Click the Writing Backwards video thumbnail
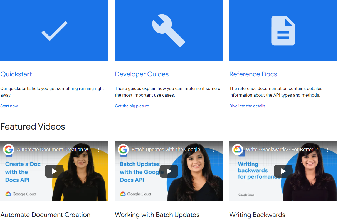Viewport: 338px width, 219px height. 283,171
